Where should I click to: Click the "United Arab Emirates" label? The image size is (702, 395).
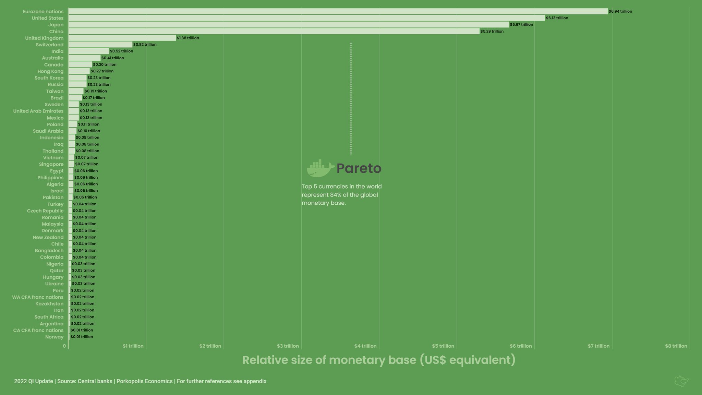coord(38,111)
